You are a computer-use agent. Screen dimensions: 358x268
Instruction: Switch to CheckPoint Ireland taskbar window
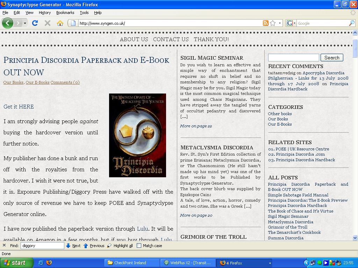click(132, 263)
